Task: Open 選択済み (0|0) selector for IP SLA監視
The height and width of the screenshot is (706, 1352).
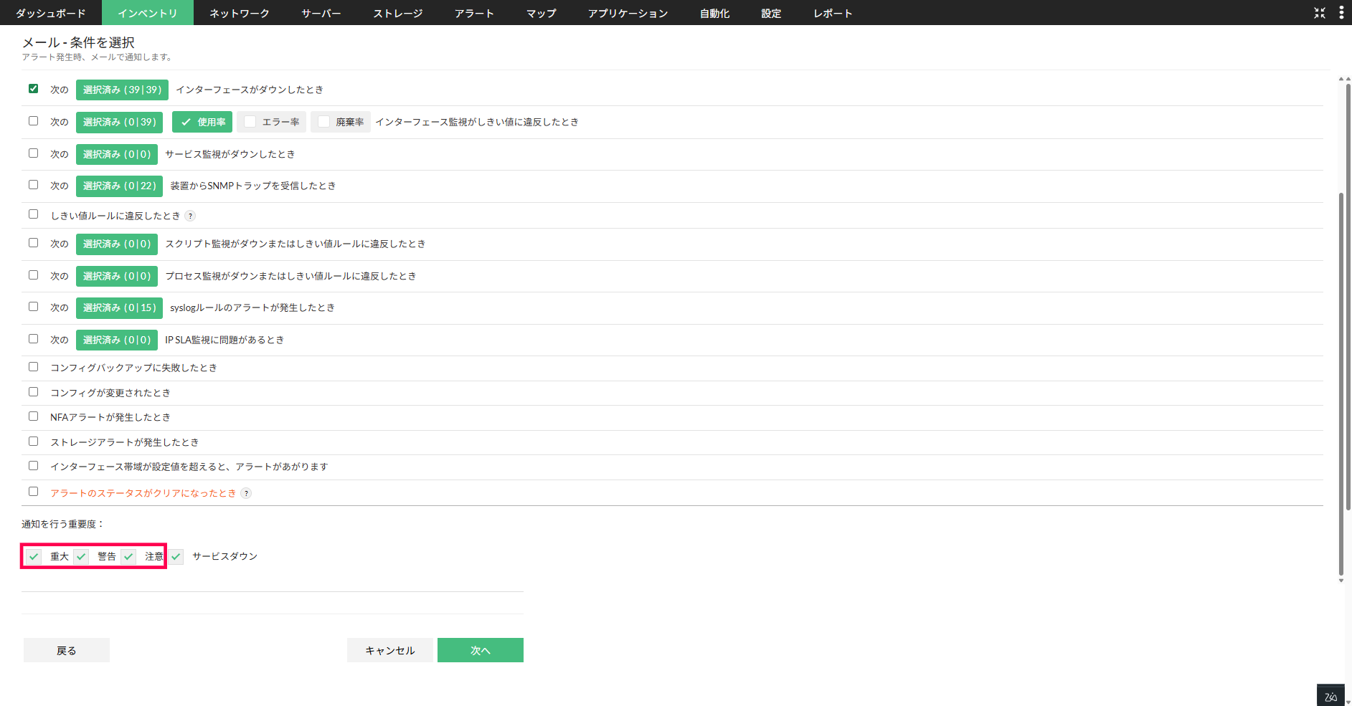Action: click(117, 340)
